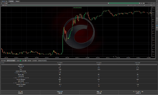Viewport: 158px width, 95px height.
Task: Start the backtest with the play button
Action: tap(149, 3)
